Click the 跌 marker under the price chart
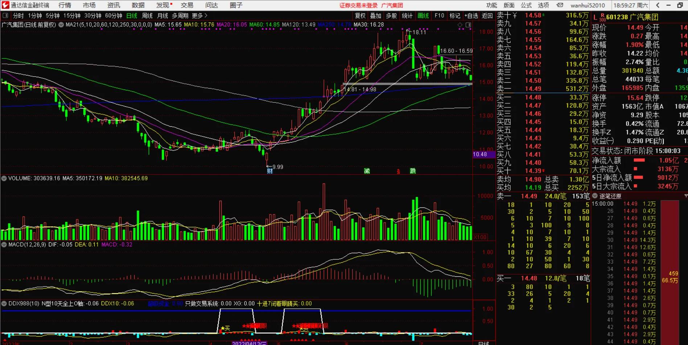This screenshot has width=688, height=345. pos(413,171)
